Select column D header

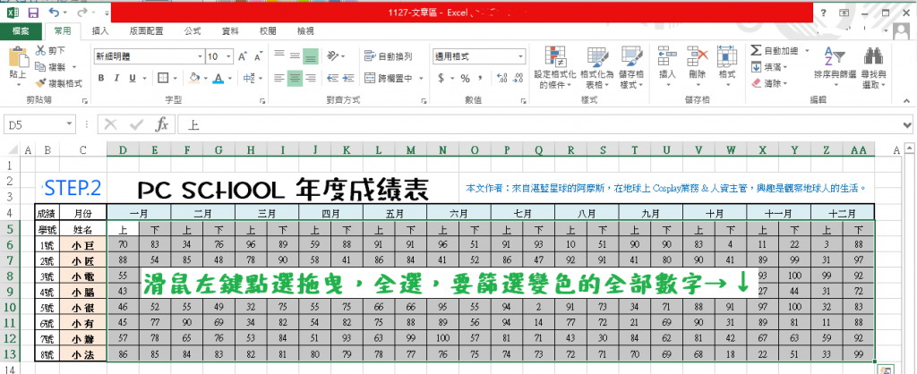click(123, 150)
